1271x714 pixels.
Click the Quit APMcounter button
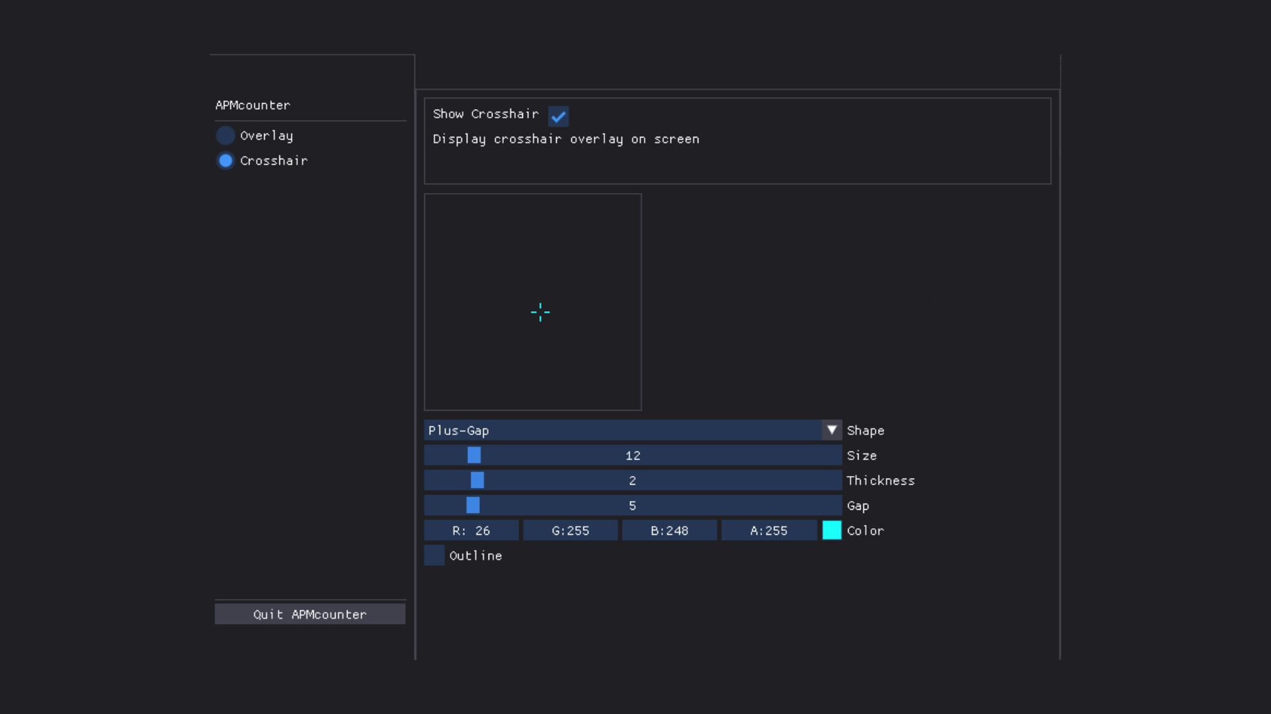click(310, 614)
